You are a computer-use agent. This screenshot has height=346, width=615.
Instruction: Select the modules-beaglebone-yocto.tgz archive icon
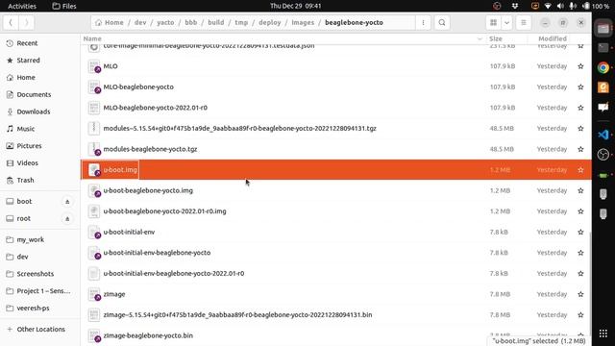[x=94, y=149]
